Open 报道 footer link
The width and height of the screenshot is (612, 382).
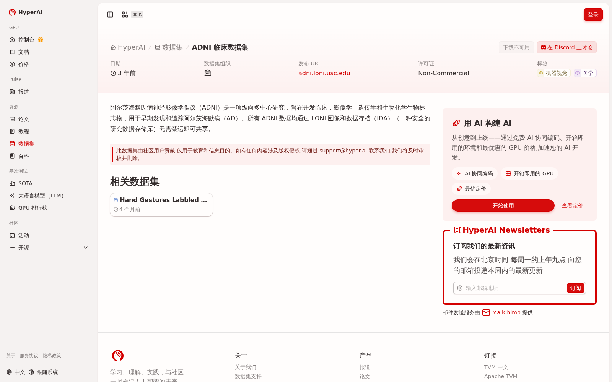click(365, 367)
